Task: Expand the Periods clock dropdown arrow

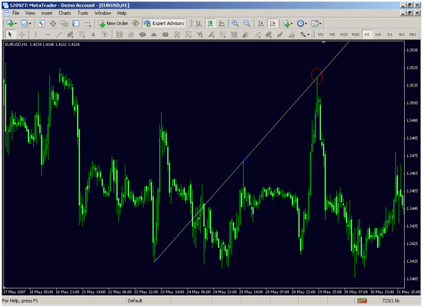Action: click(306, 24)
